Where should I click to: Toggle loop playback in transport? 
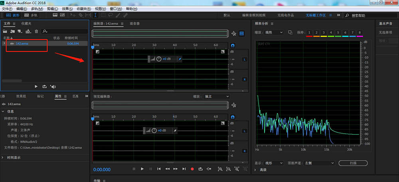click(200, 169)
